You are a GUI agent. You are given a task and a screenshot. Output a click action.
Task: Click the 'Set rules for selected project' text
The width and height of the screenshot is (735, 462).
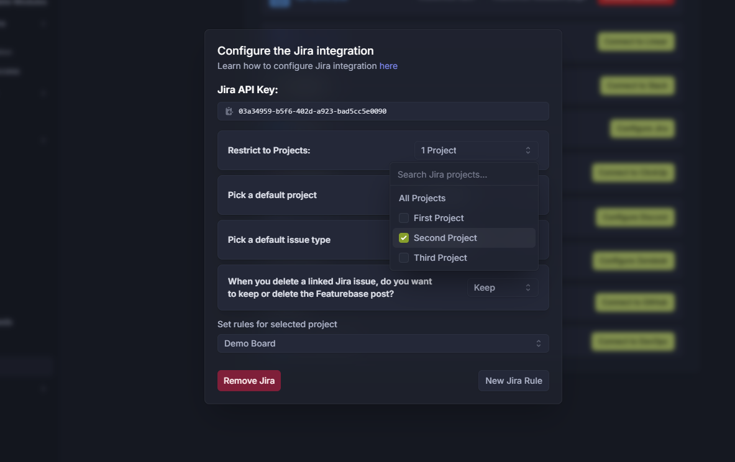(277, 324)
